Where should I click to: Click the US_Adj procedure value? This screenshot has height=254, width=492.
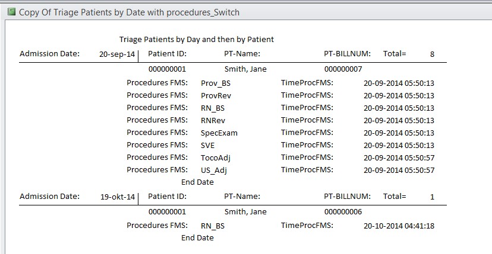(214, 171)
